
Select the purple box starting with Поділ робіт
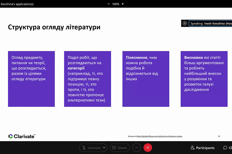click(x=87, y=79)
